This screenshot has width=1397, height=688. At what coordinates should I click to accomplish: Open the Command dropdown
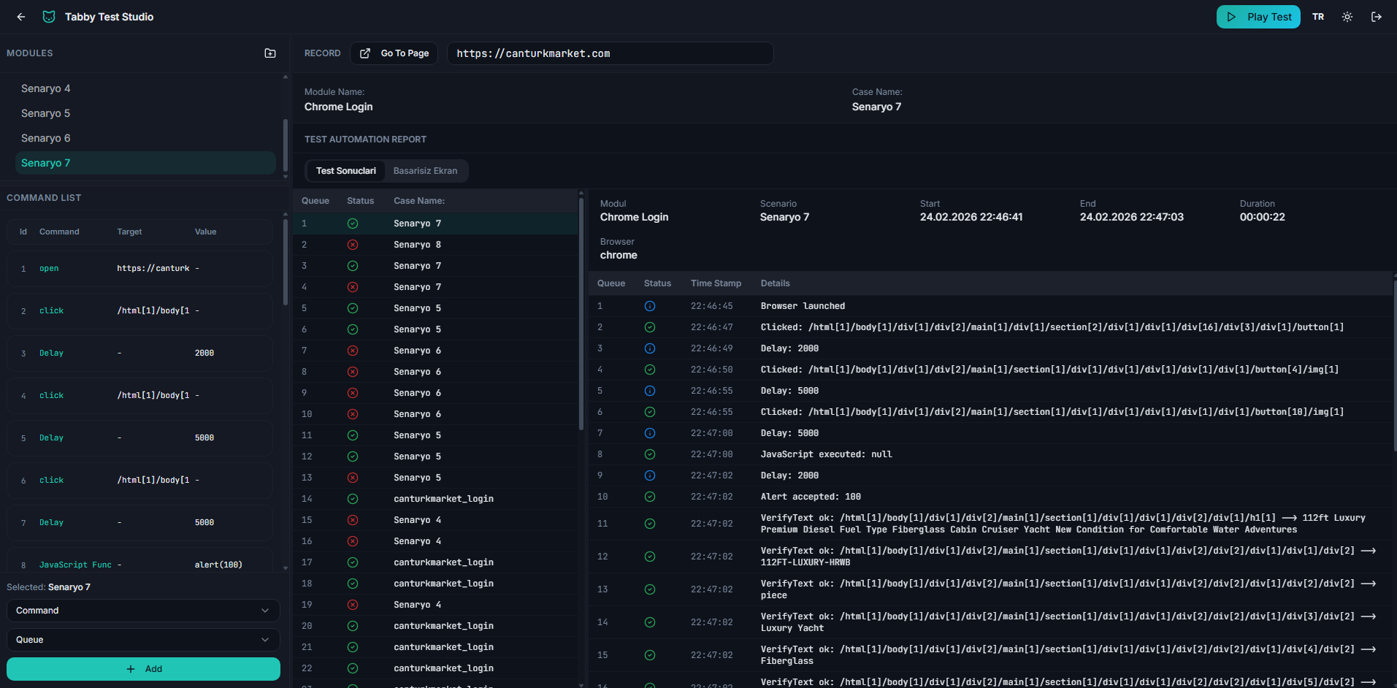[142, 610]
